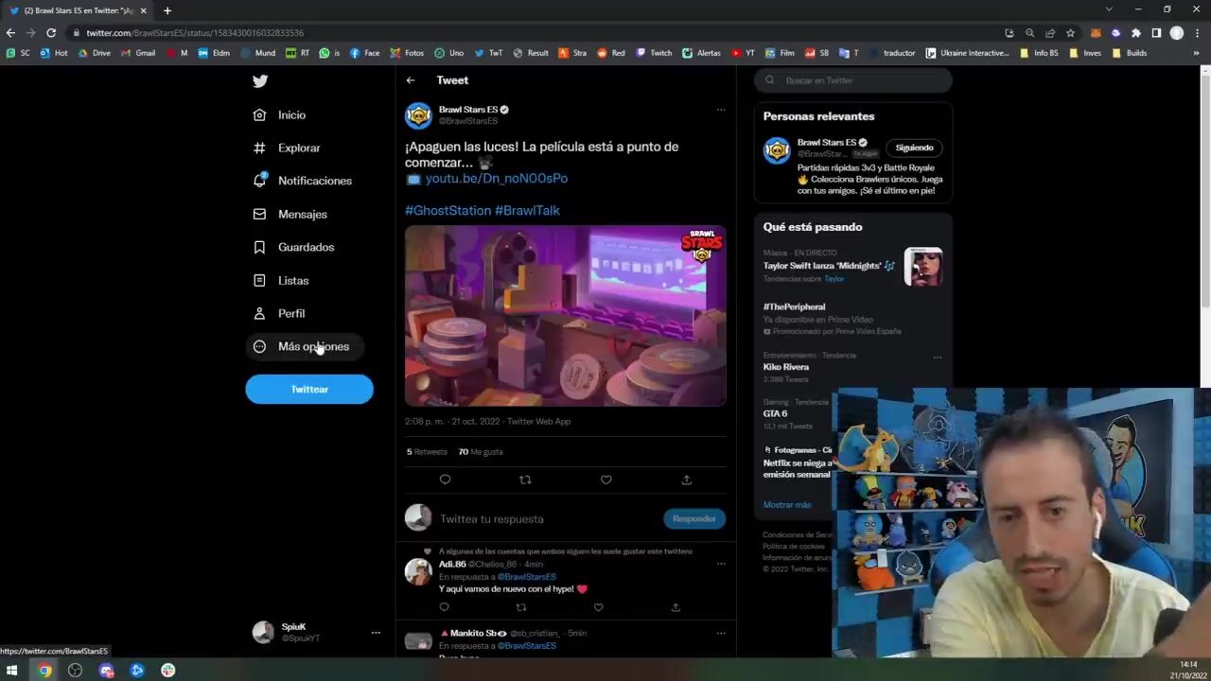1211x681 pixels.
Task: Open the GTA 6 trend
Action: (x=776, y=413)
